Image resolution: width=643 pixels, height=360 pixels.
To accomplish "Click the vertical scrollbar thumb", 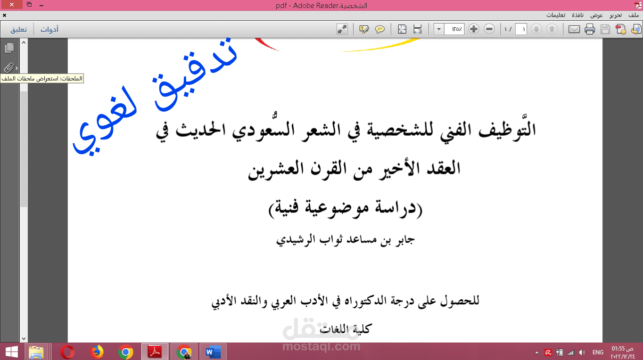I will (24, 148).
